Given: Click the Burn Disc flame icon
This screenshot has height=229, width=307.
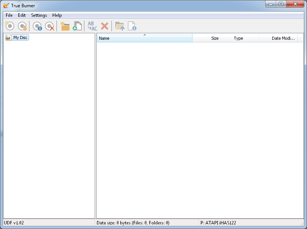Looking at the screenshot, I should (x=22, y=26).
